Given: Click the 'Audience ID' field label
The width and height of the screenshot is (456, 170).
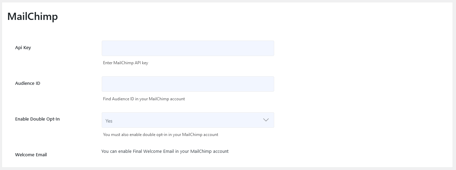Looking at the screenshot, I should tap(27, 83).
